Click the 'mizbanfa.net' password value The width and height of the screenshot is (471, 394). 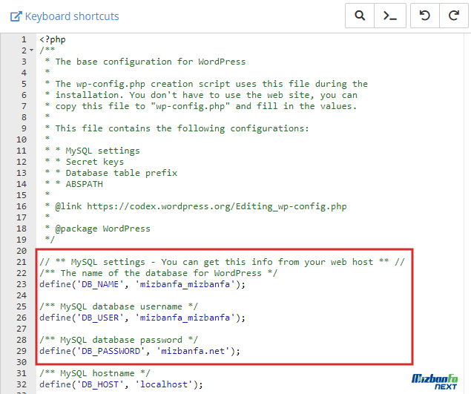[x=200, y=351]
